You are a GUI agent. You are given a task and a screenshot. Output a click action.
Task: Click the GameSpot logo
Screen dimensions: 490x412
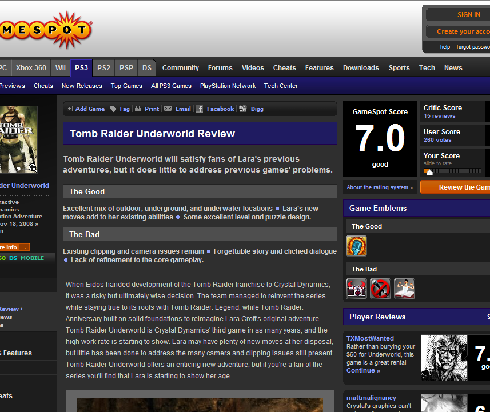[46, 30]
